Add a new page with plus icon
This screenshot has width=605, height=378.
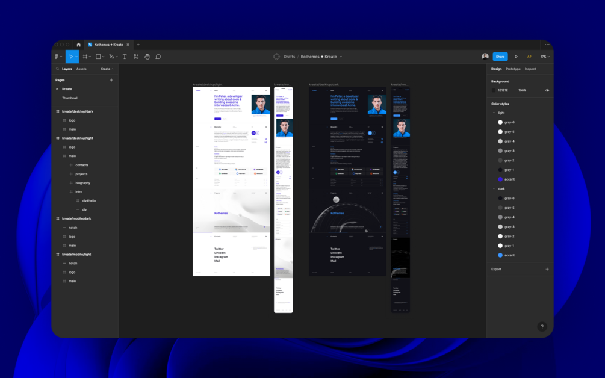pyautogui.click(x=111, y=80)
